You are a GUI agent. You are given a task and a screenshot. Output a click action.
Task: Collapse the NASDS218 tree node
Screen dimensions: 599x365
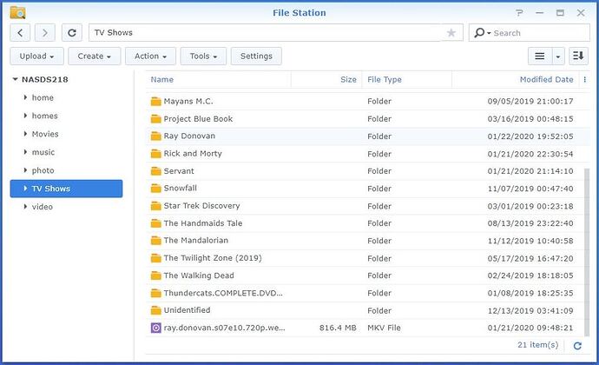pyautogui.click(x=16, y=79)
